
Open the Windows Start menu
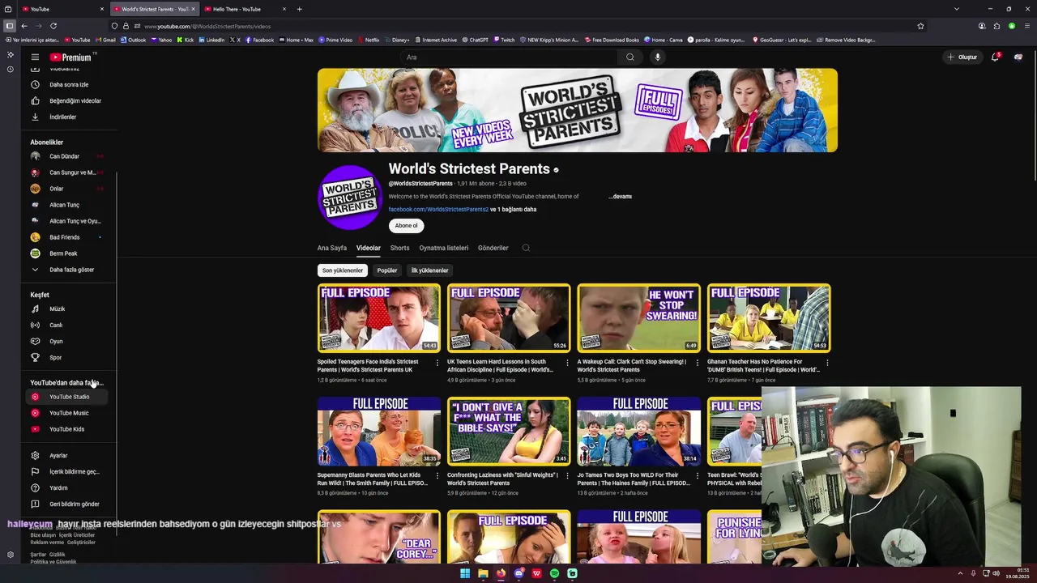click(x=465, y=573)
